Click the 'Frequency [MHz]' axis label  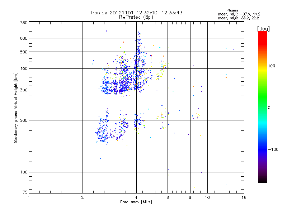(136, 202)
